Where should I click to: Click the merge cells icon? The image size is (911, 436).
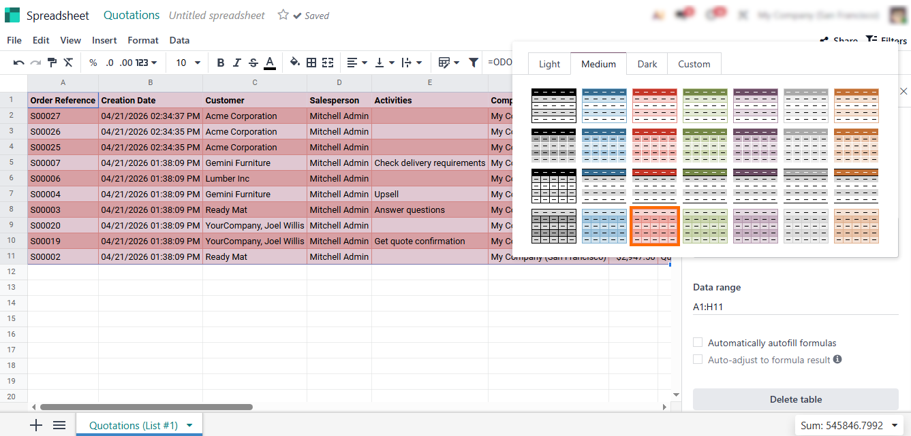click(x=328, y=63)
